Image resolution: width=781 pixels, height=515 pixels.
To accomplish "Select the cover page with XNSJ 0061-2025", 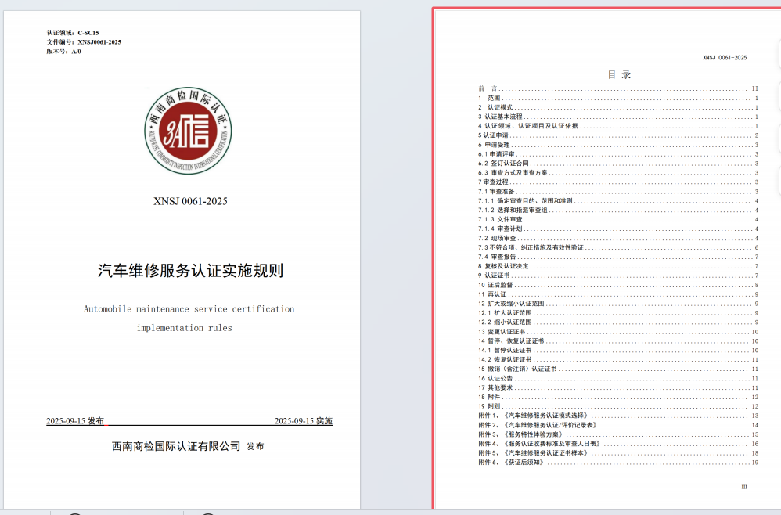I will (190, 201).
